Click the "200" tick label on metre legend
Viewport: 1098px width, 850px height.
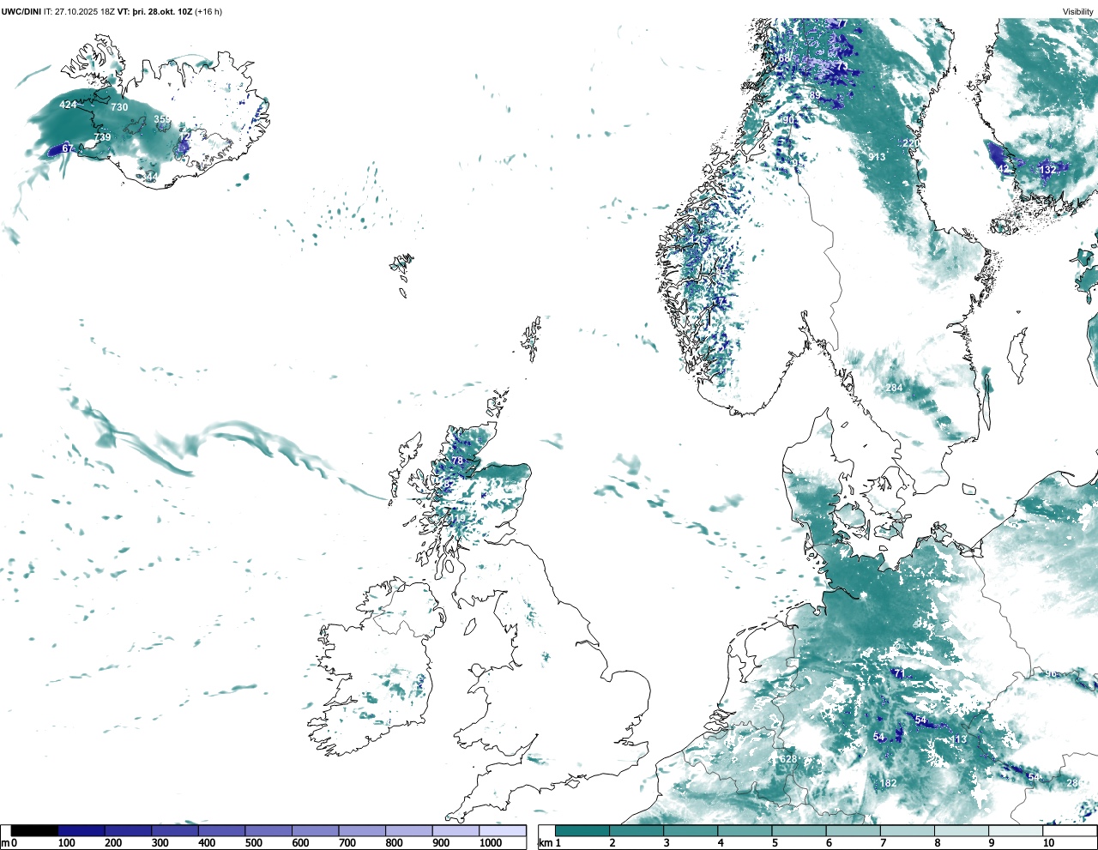[113, 843]
